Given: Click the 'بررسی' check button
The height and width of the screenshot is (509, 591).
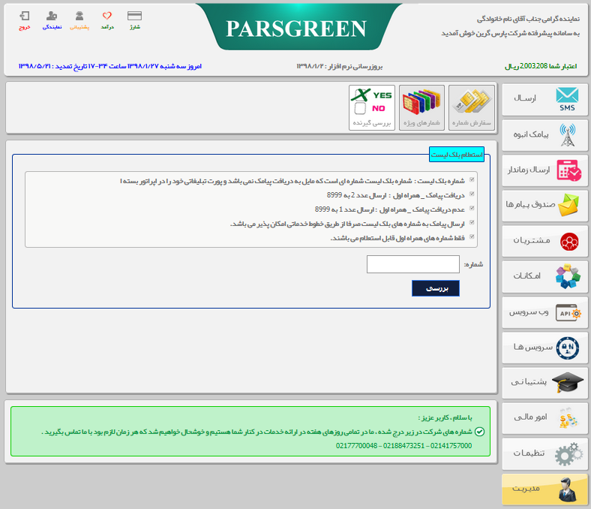Looking at the screenshot, I should [x=436, y=288].
